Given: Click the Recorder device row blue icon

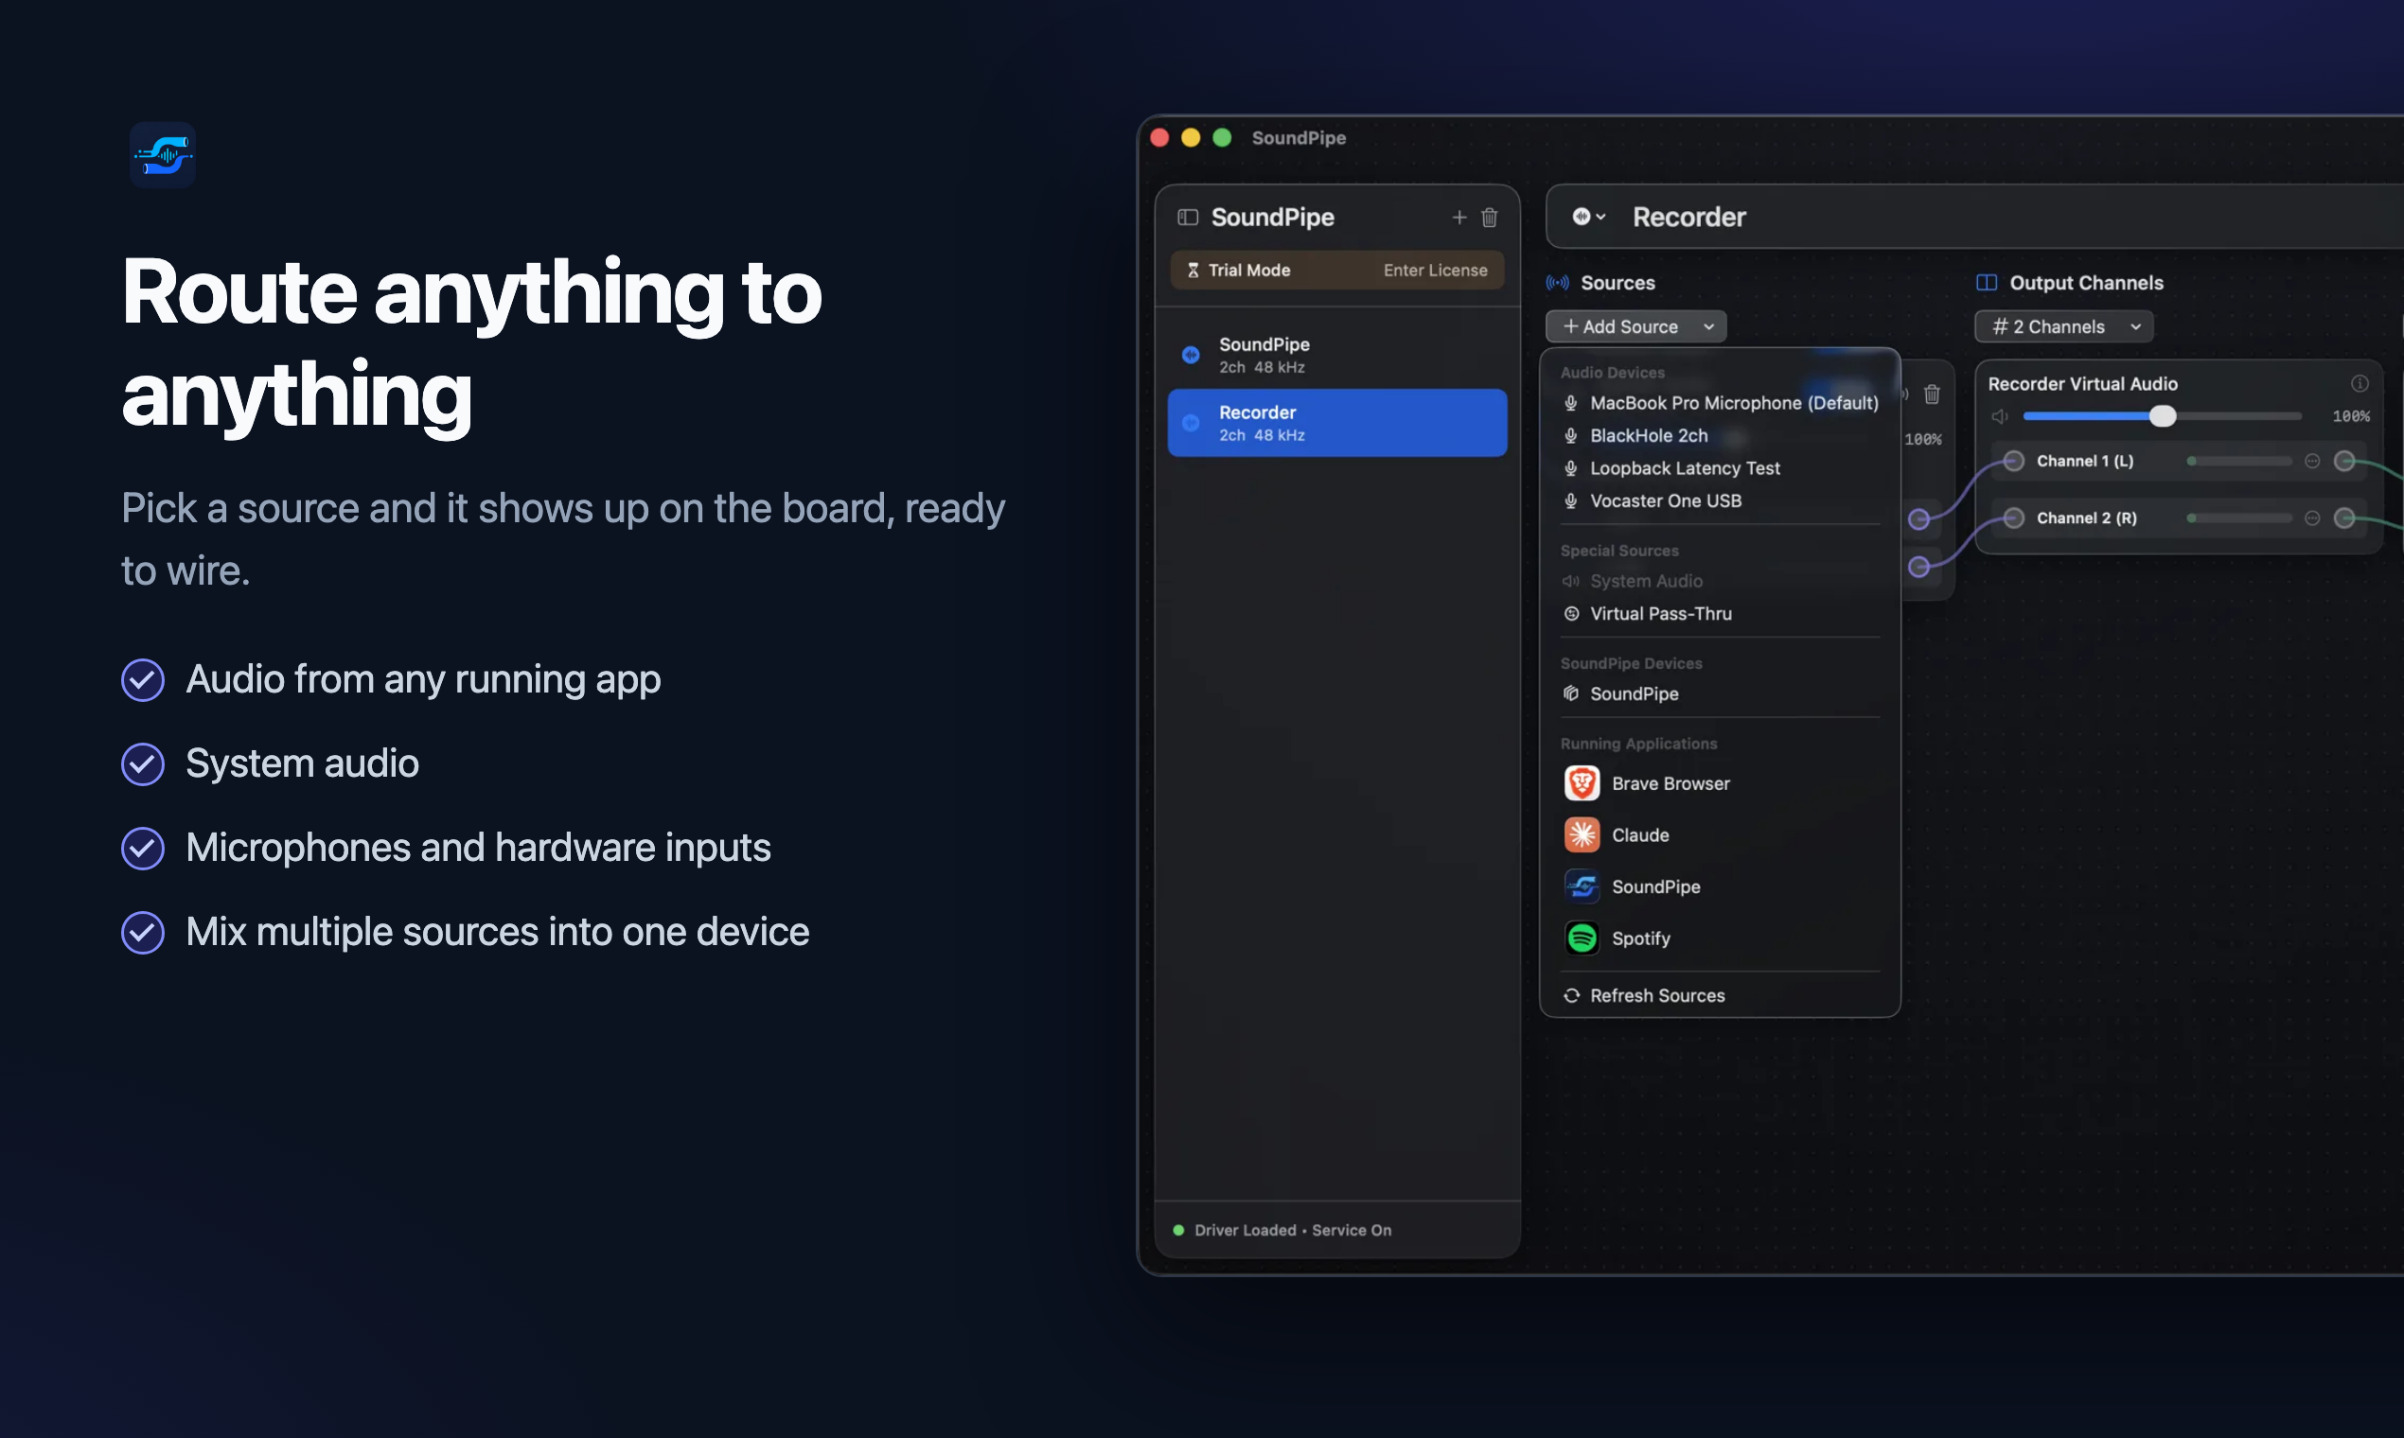Looking at the screenshot, I should coord(1192,423).
